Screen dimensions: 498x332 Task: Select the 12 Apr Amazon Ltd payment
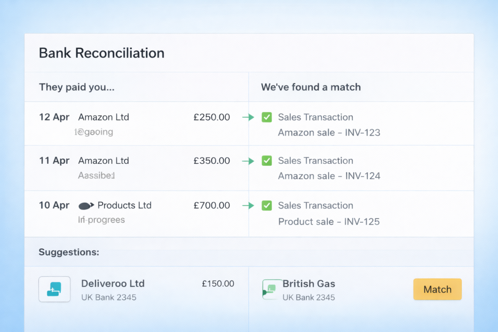104,117
